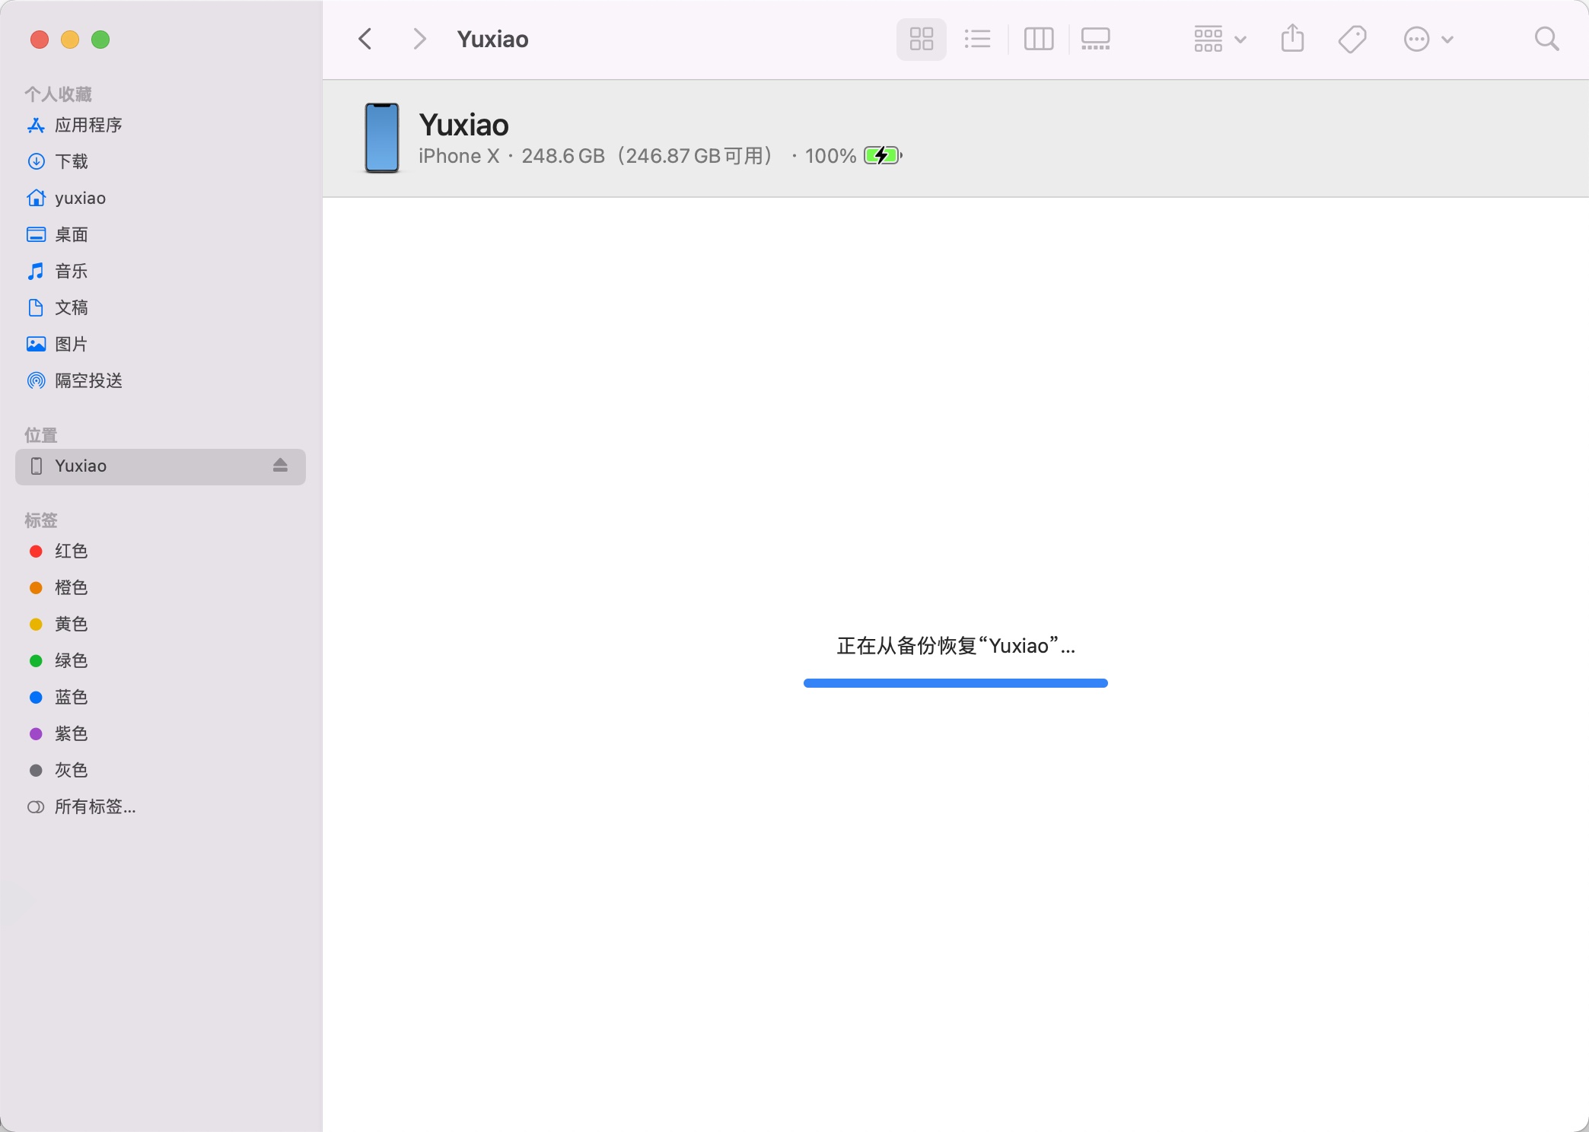
Task: Go back with the left chevron
Action: click(x=365, y=39)
